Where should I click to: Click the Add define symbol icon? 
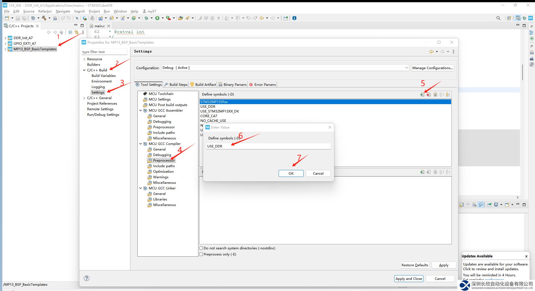pyautogui.click(x=422, y=94)
